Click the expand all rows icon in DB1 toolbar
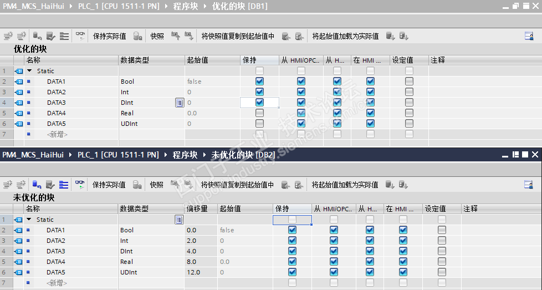The height and width of the screenshot is (290, 542). [64, 35]
